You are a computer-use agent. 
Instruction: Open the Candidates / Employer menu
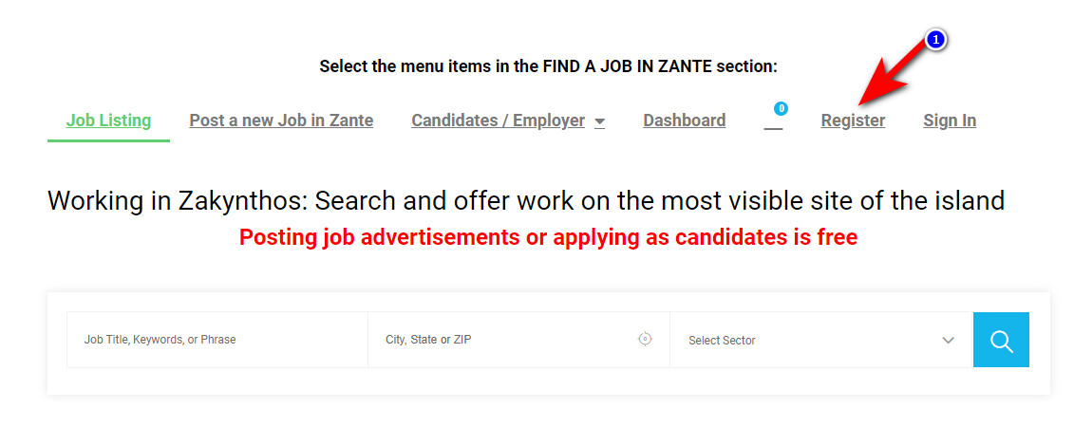click(x=498, y=121)
